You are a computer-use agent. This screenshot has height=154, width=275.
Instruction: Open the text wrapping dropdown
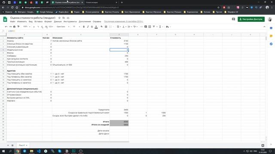[x=130, y=27]
